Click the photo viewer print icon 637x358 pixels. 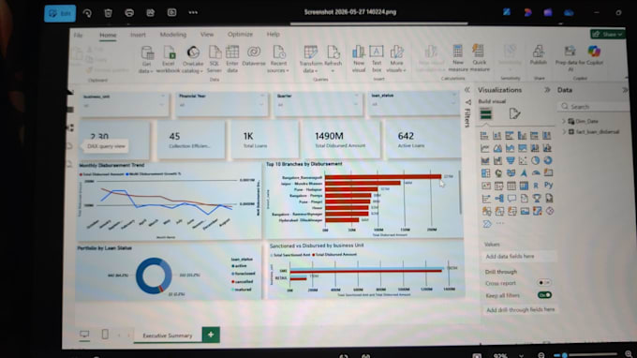tap(129, 13)
